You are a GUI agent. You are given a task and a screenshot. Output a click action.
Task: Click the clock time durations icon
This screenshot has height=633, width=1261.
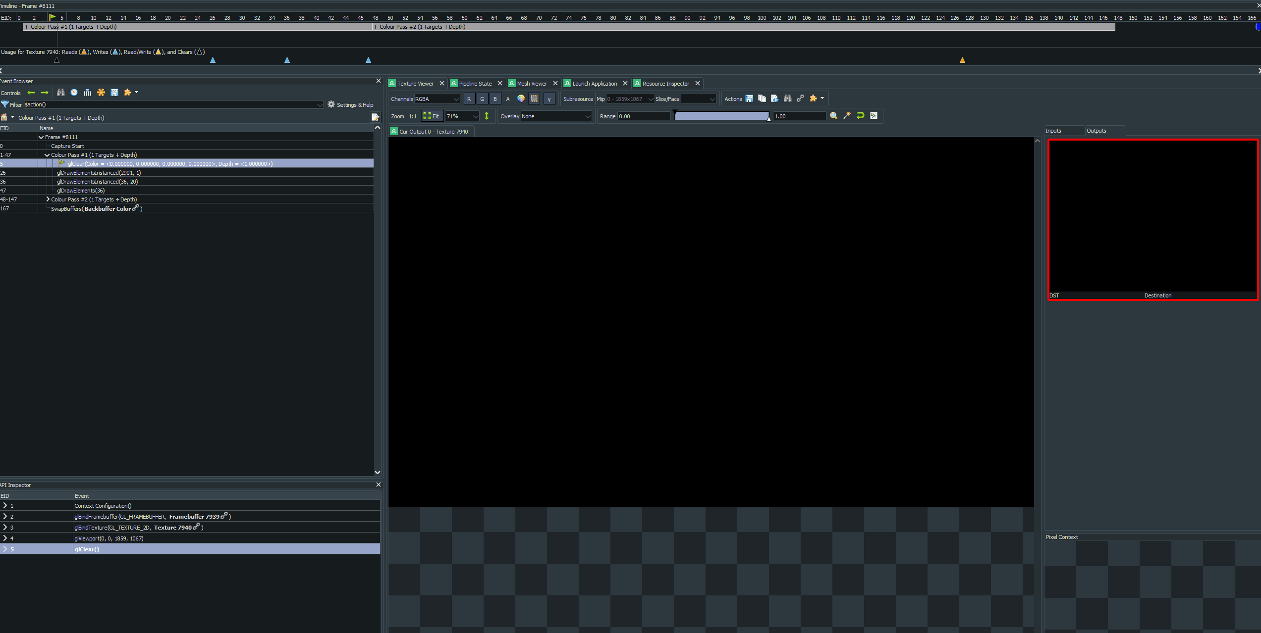tap(74, 93)
